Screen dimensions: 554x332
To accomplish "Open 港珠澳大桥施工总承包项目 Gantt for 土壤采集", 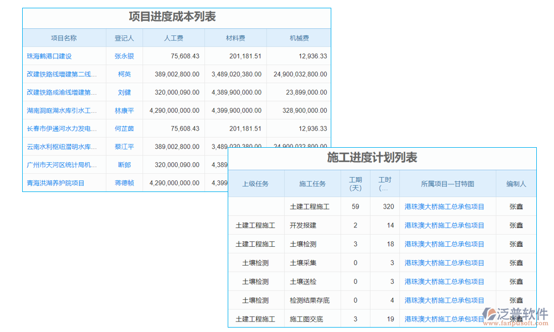I will click(448, 262).
